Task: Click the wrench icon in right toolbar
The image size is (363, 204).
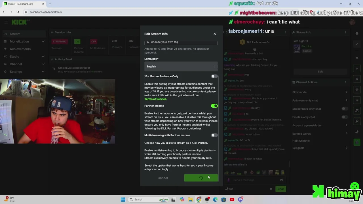Action: pyautogui.click(x=357, y=121)
